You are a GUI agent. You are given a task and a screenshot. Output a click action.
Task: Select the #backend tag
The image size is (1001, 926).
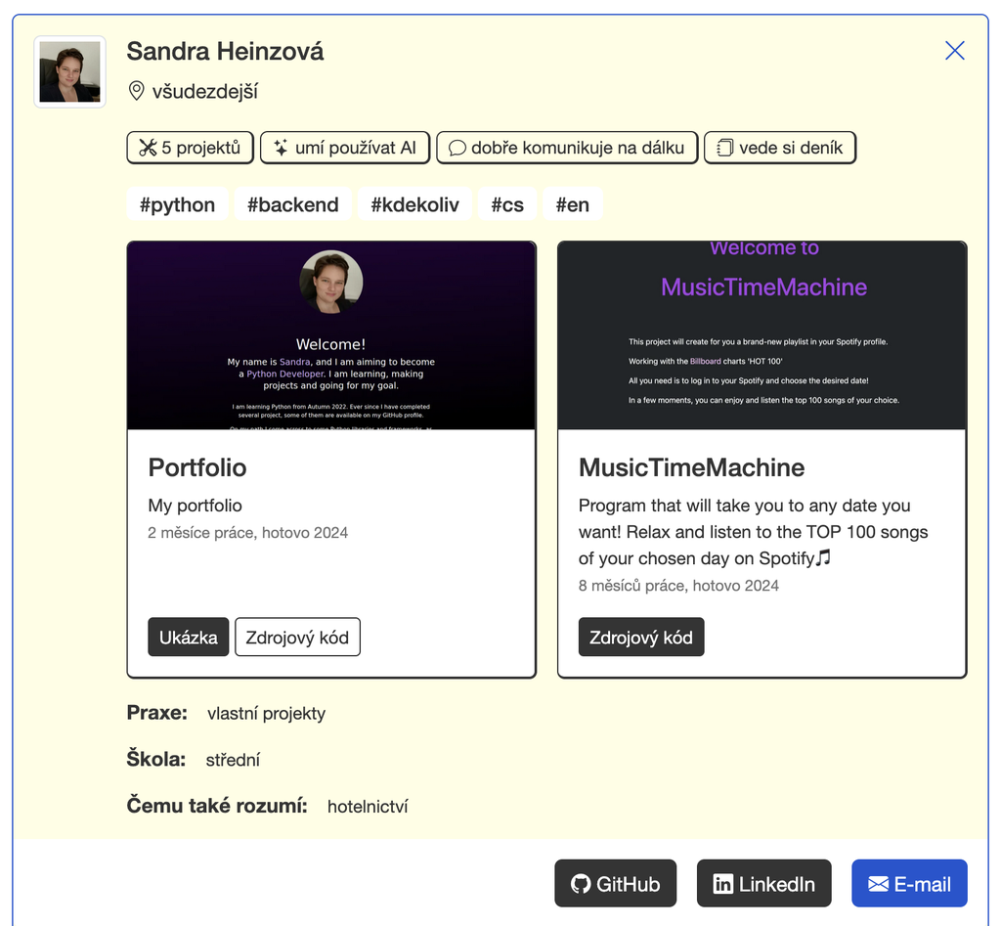[x=292, y=204]
